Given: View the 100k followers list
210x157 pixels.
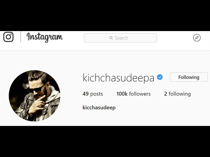Looking at the screenshot, I should tap(133, 94).
